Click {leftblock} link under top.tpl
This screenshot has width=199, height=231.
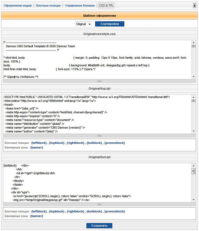click(x=39, y=143)
